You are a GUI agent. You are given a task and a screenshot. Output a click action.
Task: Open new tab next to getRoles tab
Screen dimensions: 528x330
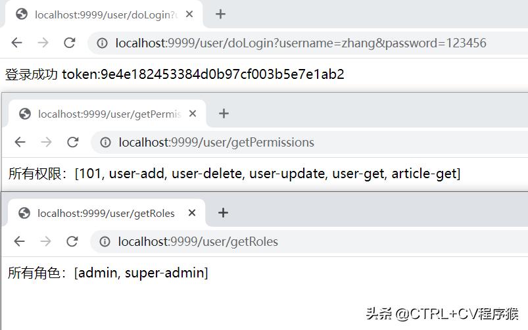[223, 213]
